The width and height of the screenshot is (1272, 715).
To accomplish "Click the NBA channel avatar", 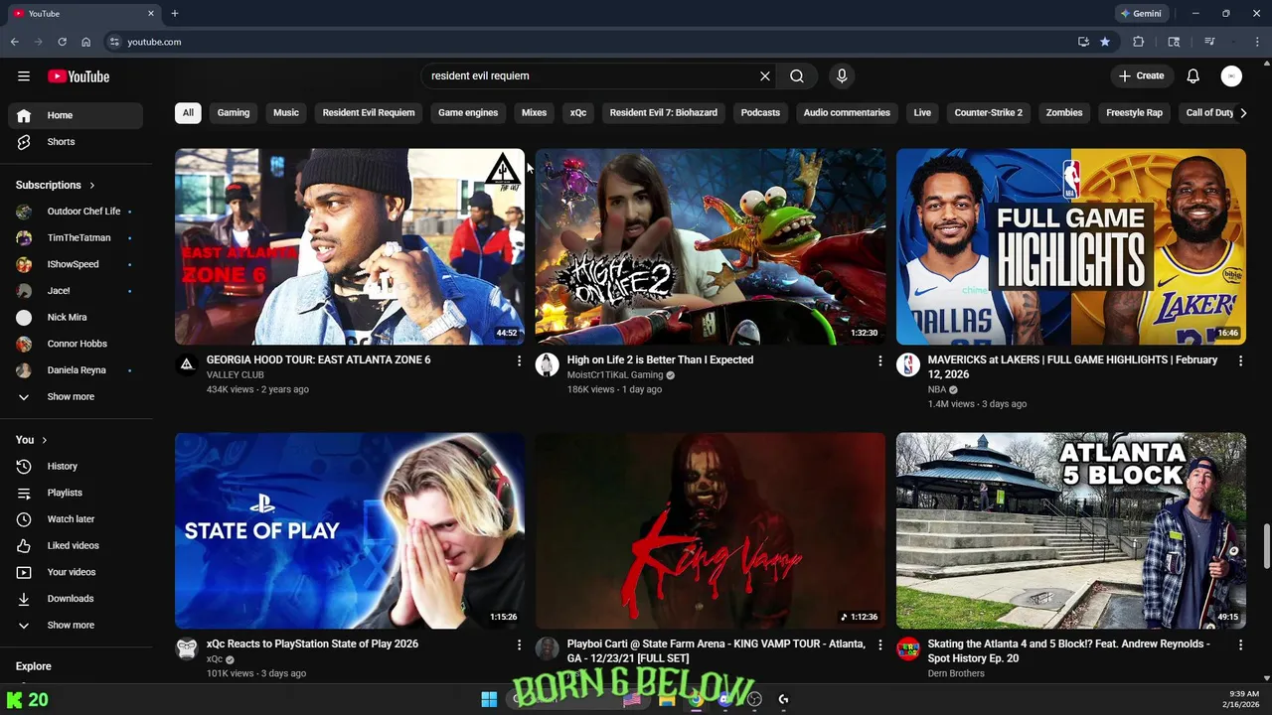I will (x=908, y=365).
